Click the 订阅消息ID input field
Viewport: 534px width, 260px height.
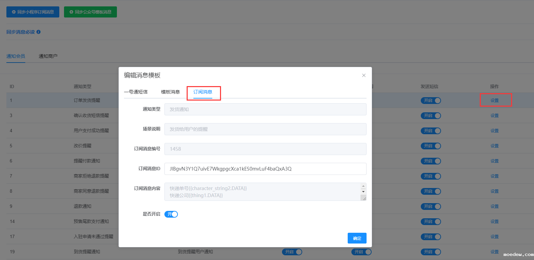tap(265, 169)
